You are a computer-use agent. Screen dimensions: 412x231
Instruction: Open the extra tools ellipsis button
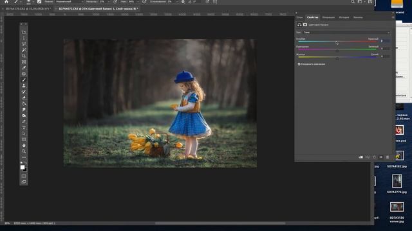(x=24, y=157)
